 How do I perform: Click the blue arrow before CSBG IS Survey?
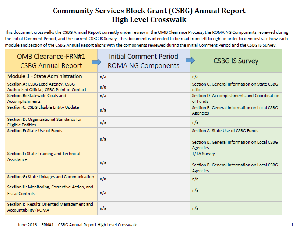click(x=190, y=60)
